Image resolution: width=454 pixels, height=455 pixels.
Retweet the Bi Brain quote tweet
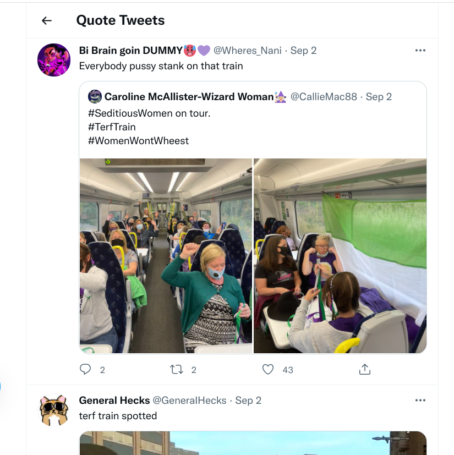177,370
